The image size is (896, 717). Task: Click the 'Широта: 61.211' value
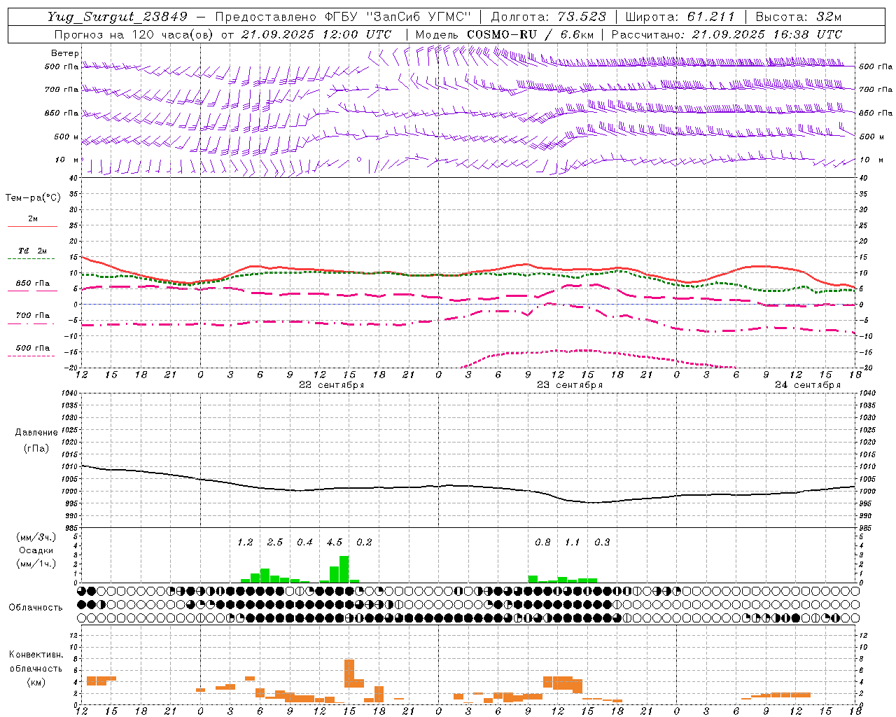pos(680,17)
